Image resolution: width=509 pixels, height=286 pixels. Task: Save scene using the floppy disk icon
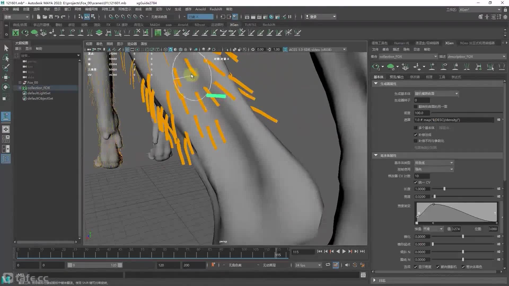(51, 17)
